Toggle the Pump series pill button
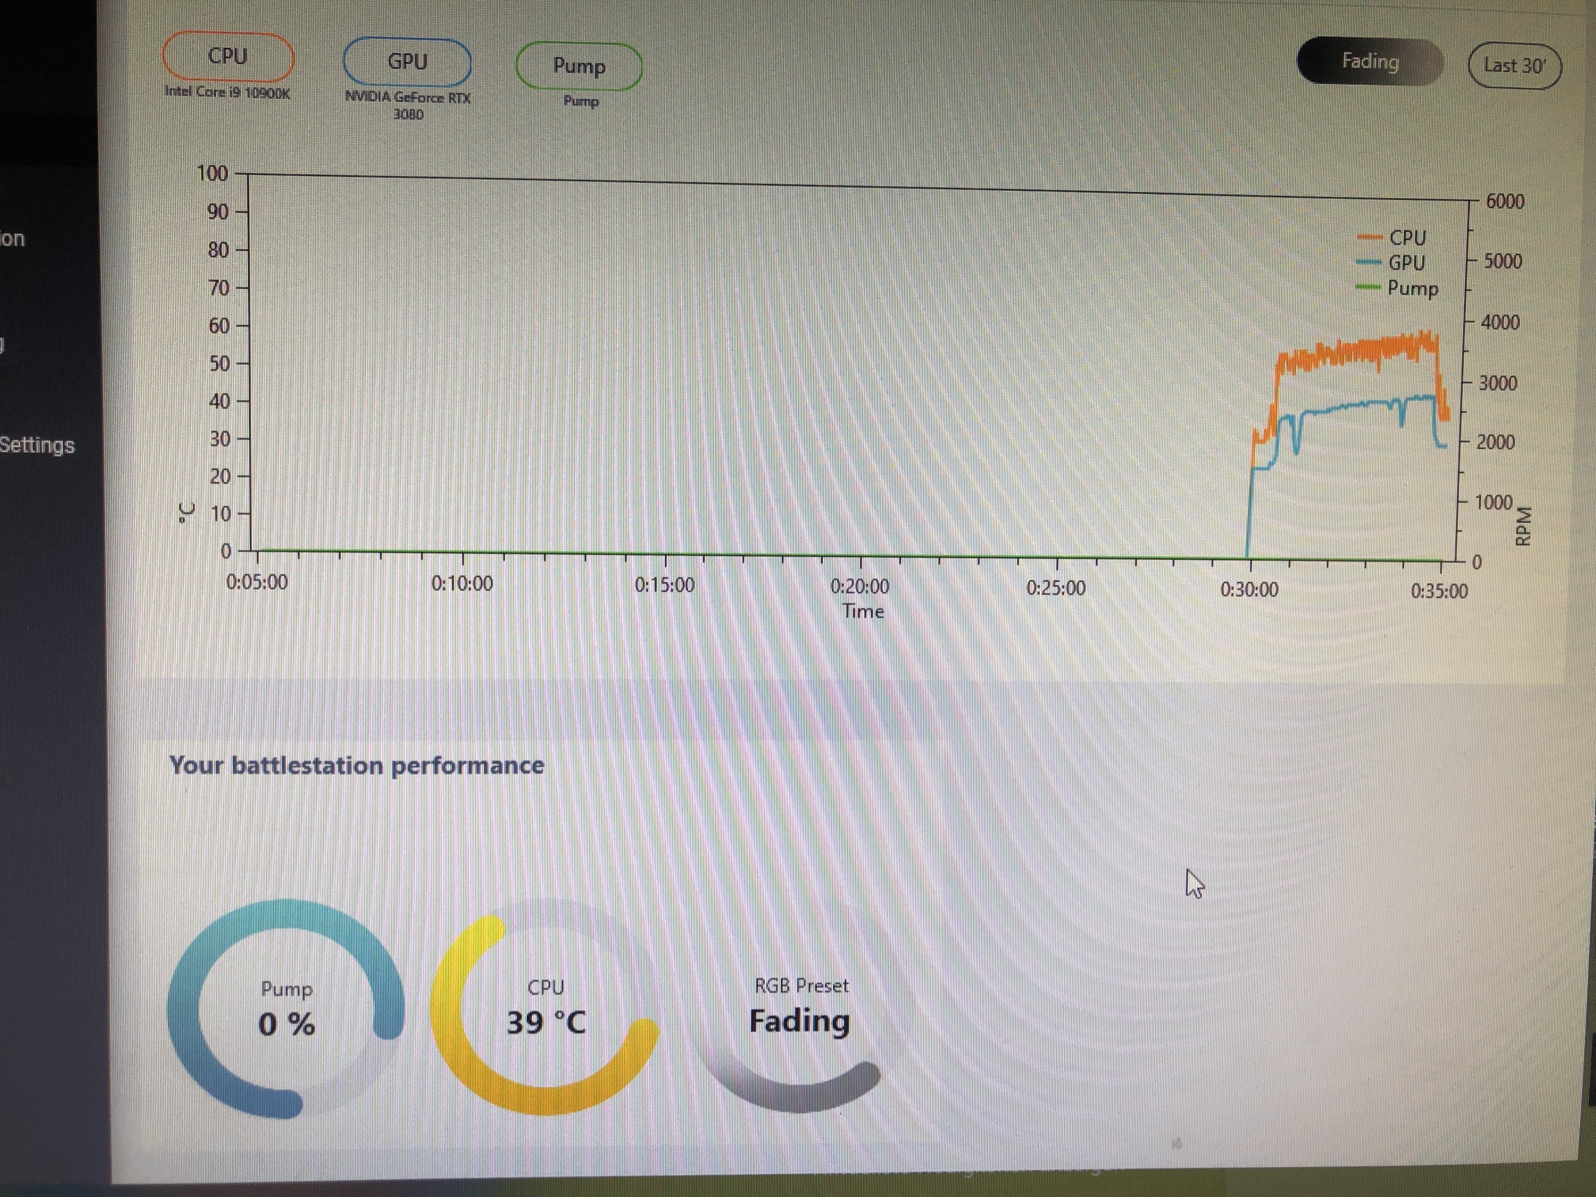This screenshot has width=1596, height=1197. tap(579, 66)
